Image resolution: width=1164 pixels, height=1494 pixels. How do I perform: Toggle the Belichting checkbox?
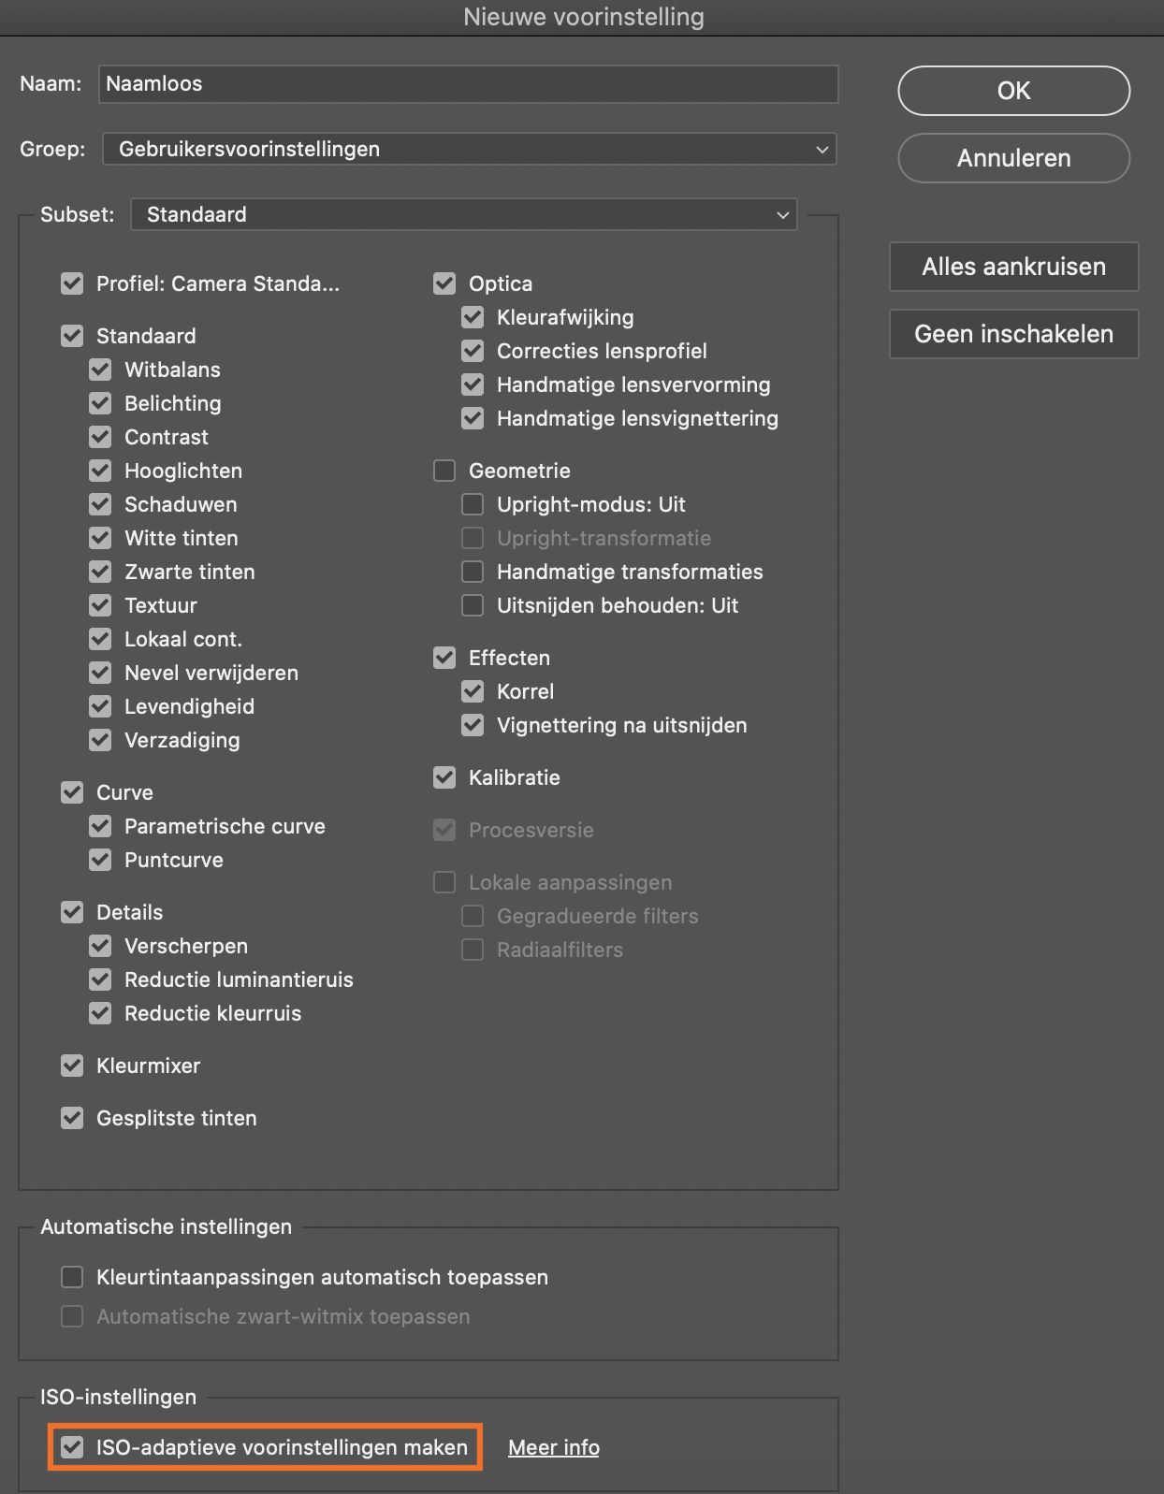pyautogui.click(x=101, y=403)
